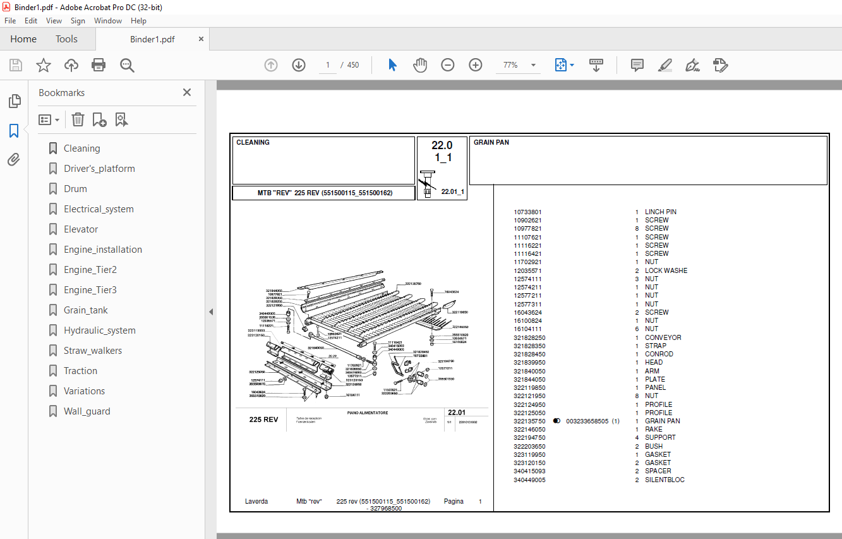Click the fit page tool icon

560,65
